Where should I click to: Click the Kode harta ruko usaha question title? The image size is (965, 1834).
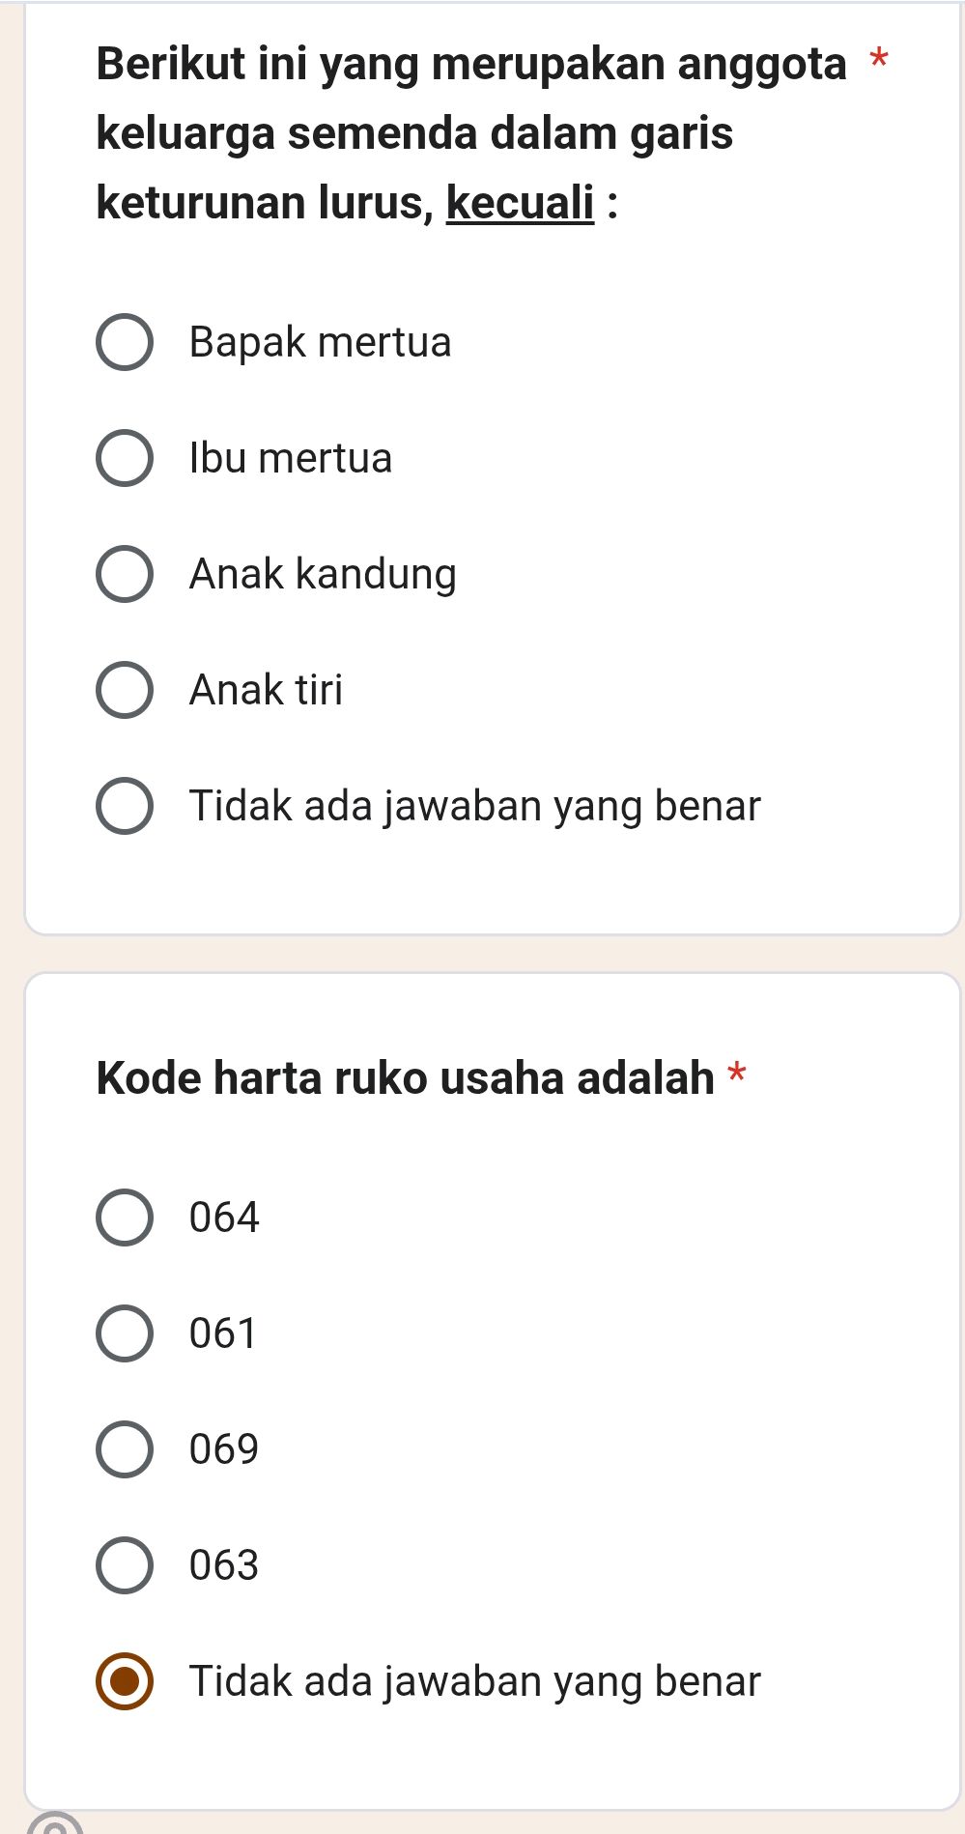pos(406,1076)
